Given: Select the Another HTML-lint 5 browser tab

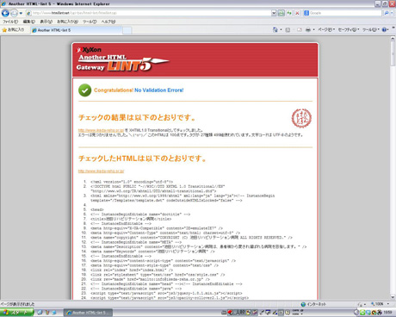Looking at the screenshot, I should [77, 30].
